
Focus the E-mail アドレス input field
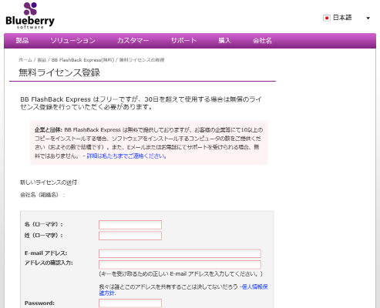[180, 253]
